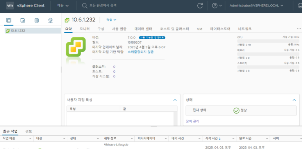Open the 스케줄링되지 않음 backup link

(141, 52)
